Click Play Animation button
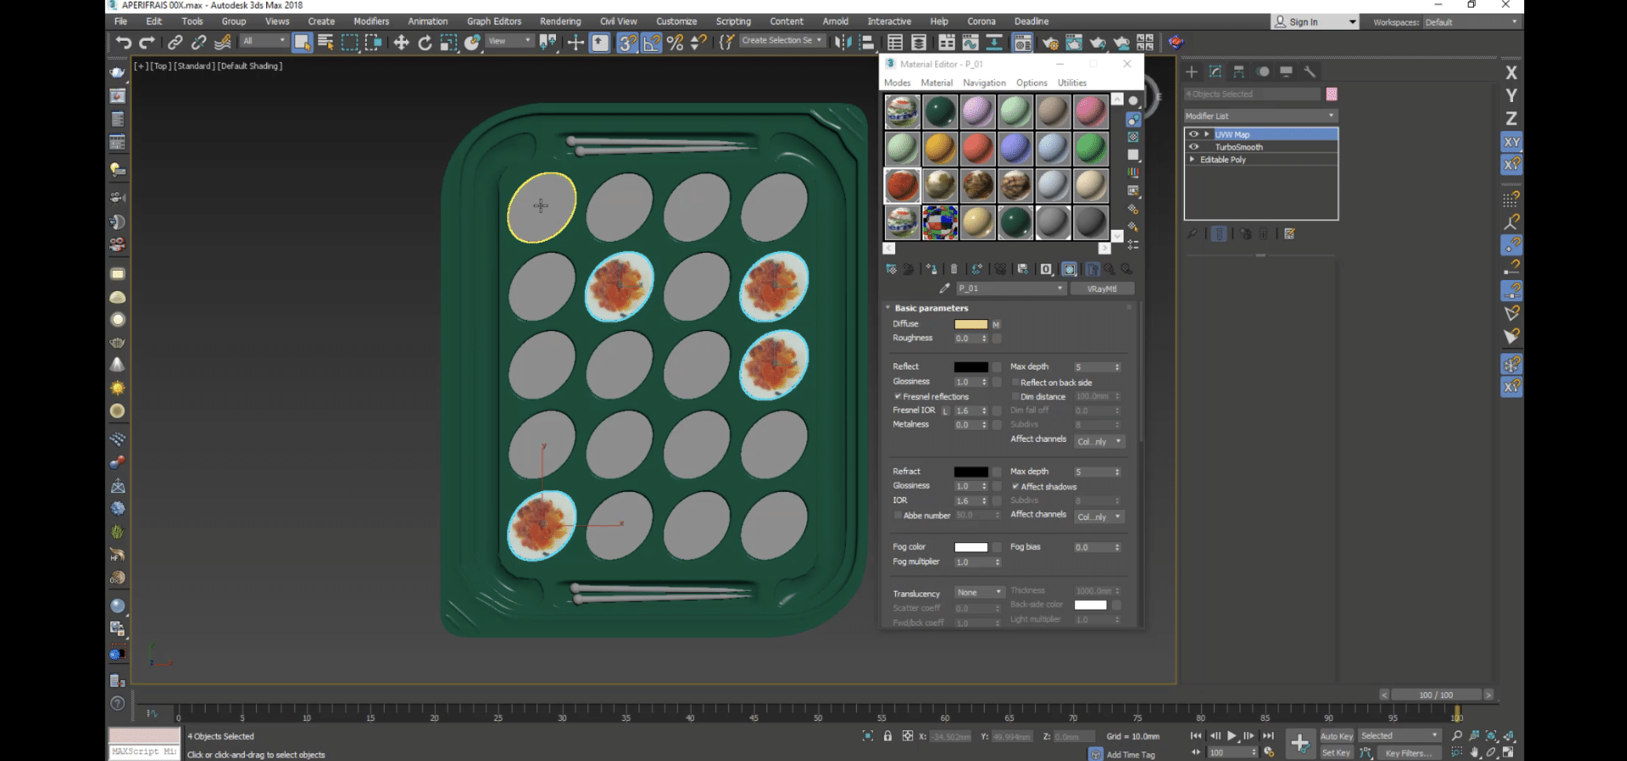The height and width of the screenshot is (761, 1627). (x=1232, y=736)
